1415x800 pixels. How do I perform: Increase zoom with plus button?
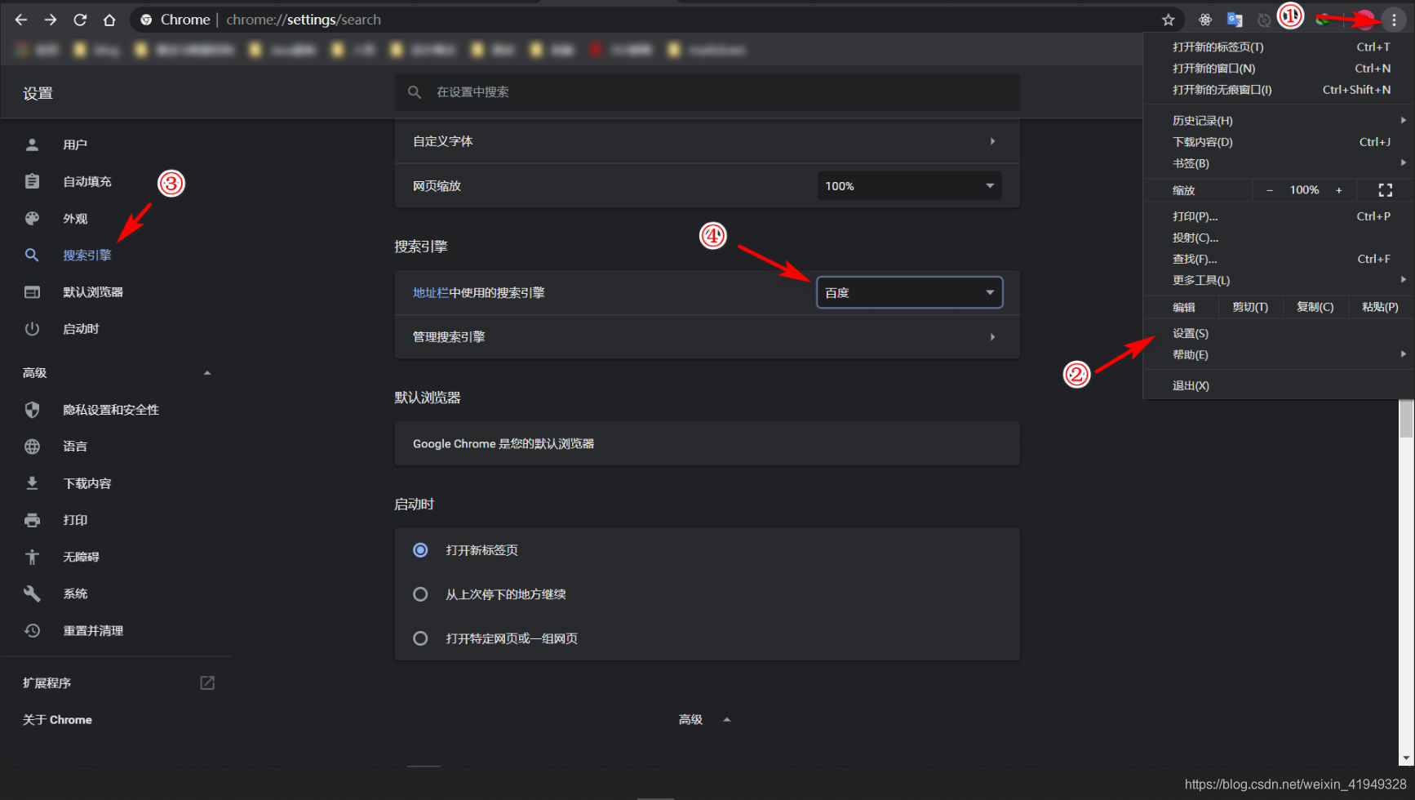(x=1338, y=190)
